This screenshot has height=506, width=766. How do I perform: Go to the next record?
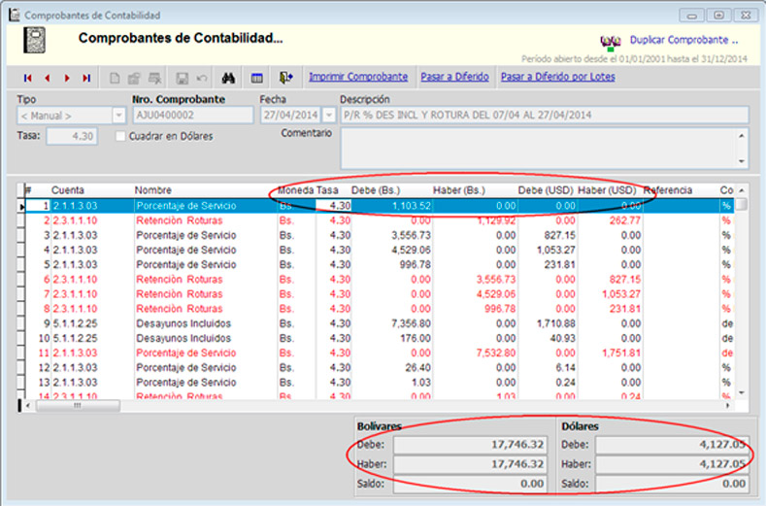tap(67, 78)
